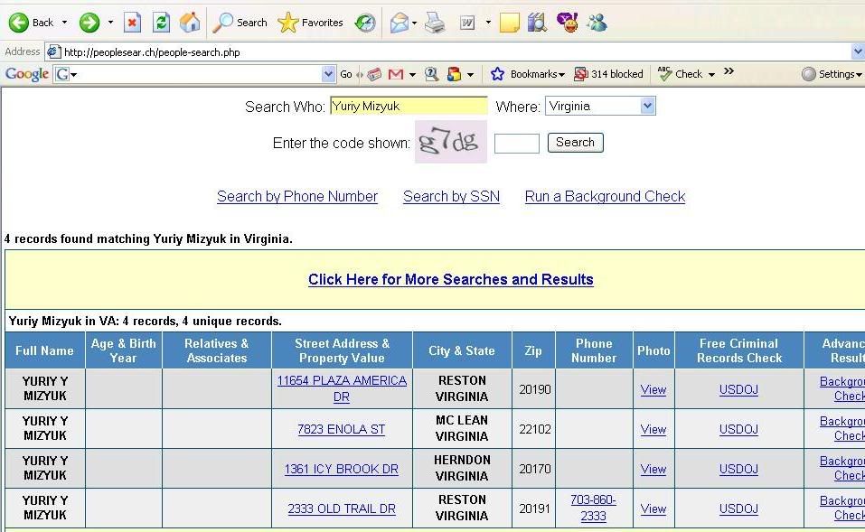Image resolution: width=865 pixels, height=532 pixels.
Task: Open the Google toolbar Bookmarks menu
Action: click(x=527, y=74)
